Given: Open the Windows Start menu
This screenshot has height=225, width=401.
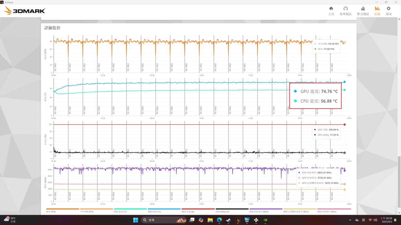Looking at the screenshot, I should [135, 220].
